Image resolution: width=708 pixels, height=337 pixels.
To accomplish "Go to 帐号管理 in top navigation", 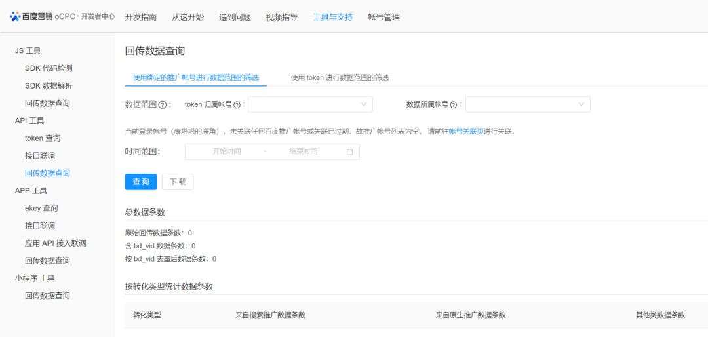I will click(383, 17).
